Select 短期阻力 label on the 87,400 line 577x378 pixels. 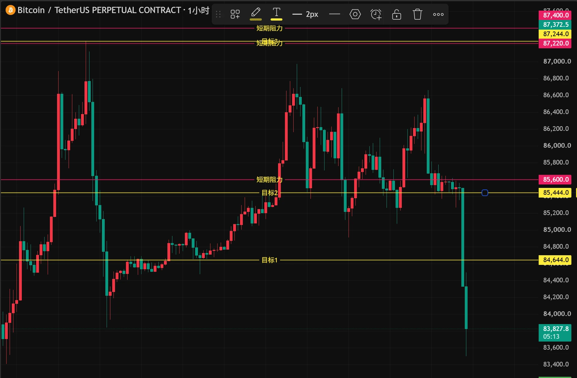click(x=269, y=28)
